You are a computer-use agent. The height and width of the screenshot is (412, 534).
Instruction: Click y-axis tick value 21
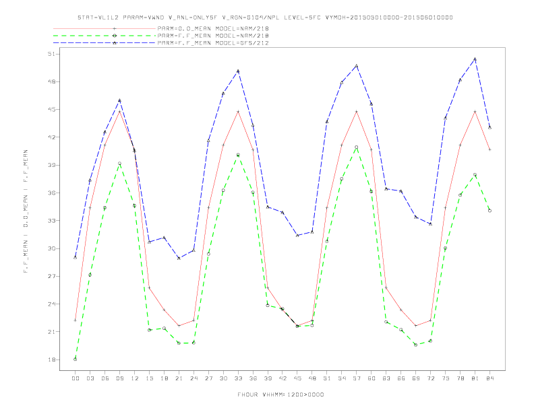(x=51, y=332)
